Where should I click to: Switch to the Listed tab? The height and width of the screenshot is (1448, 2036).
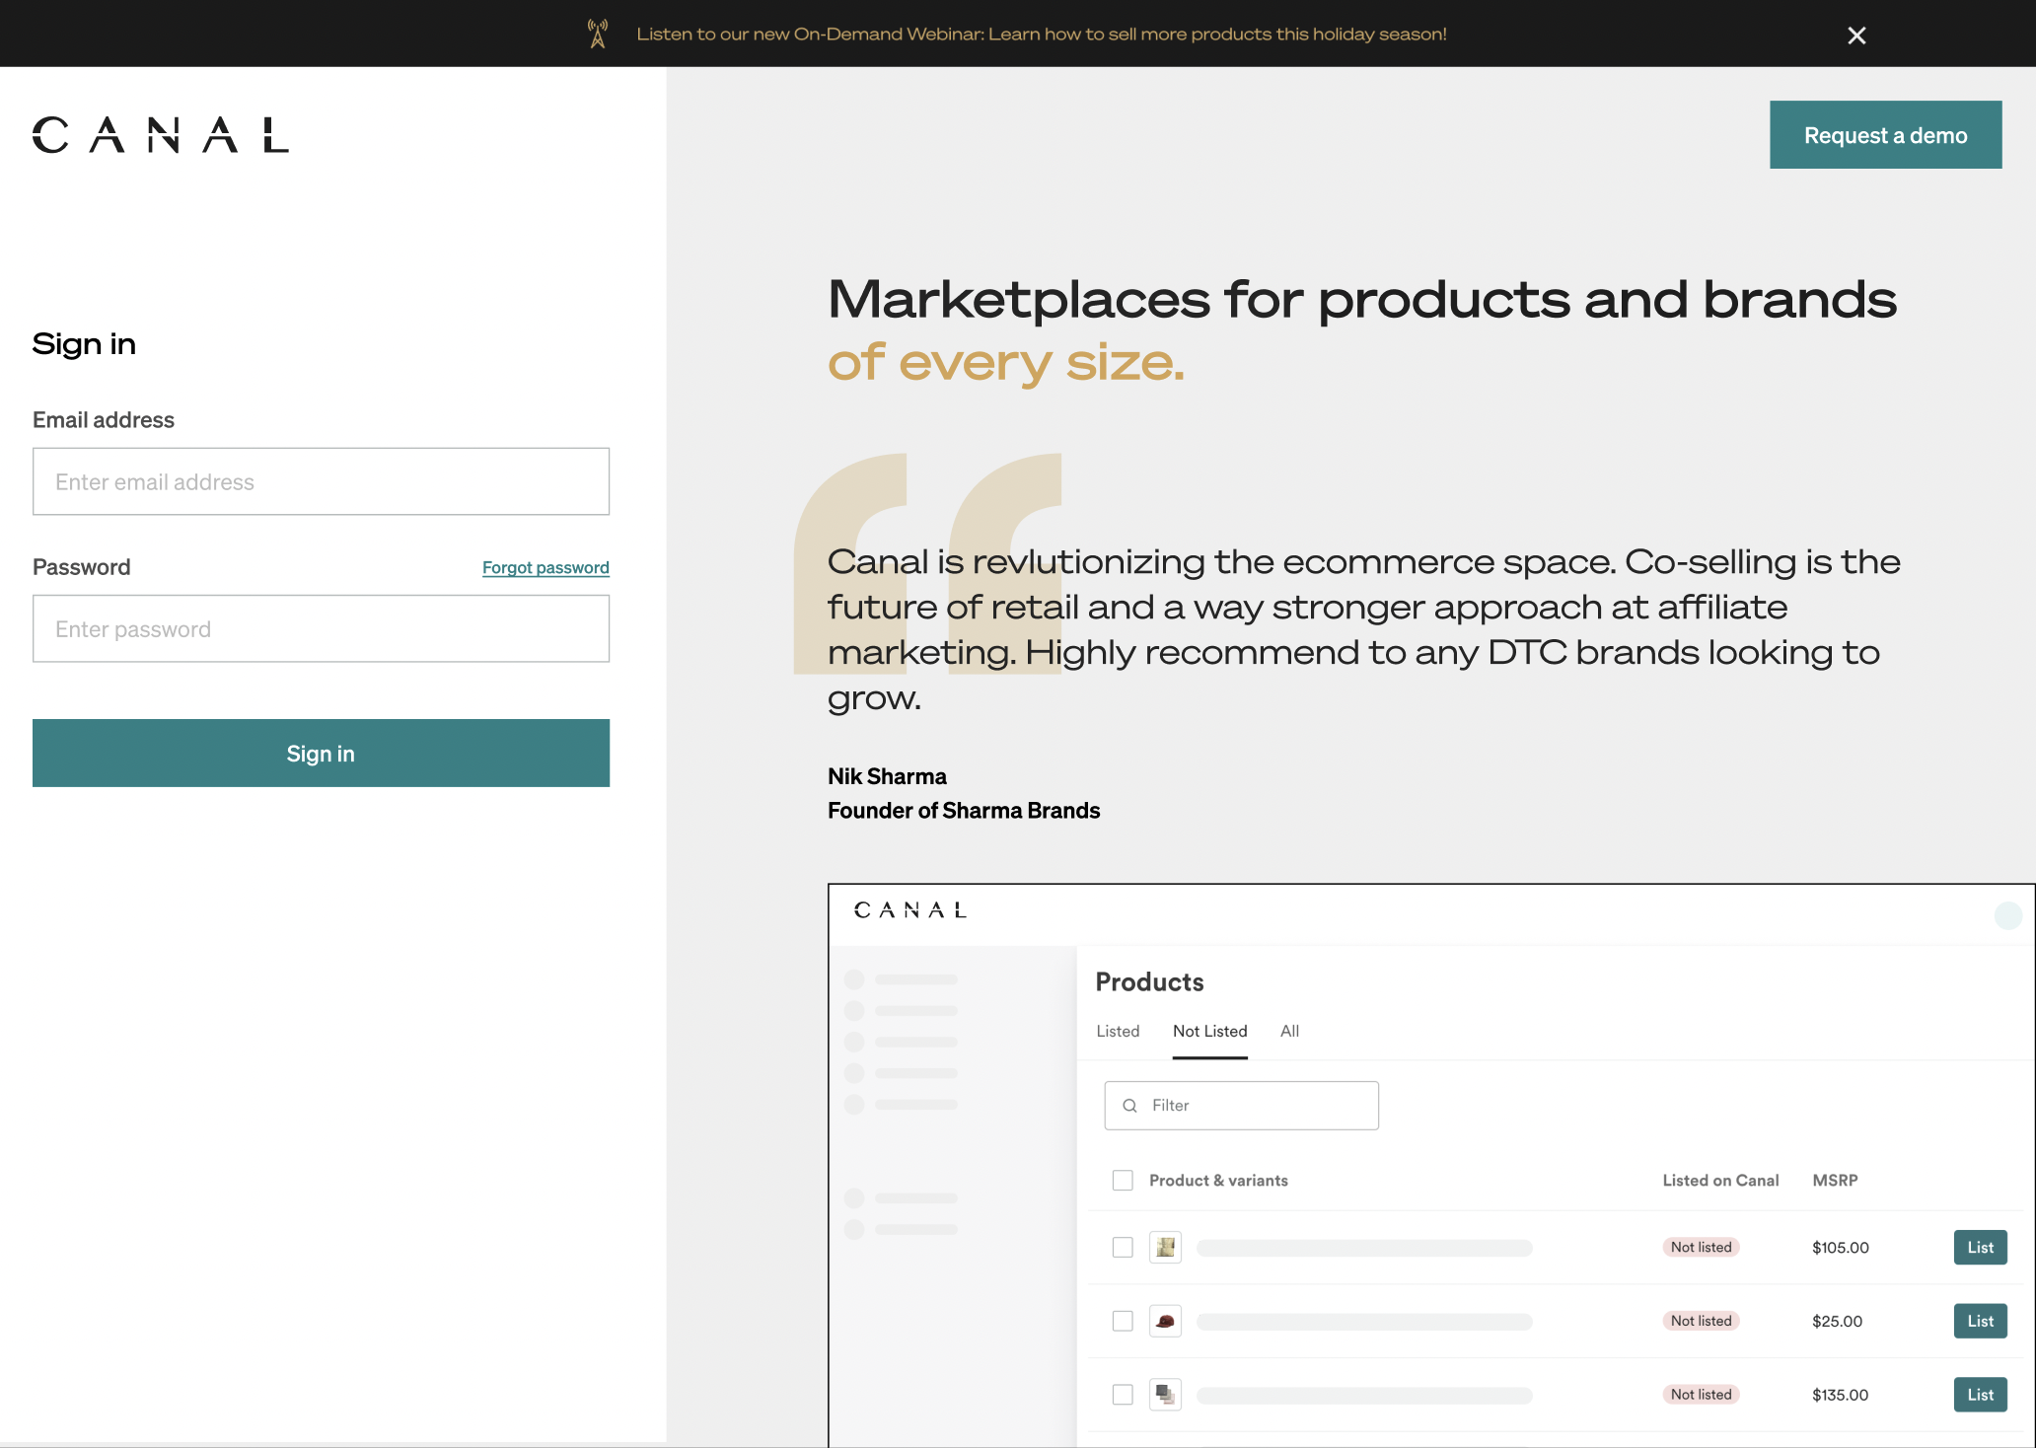pyautogui.click(x=1118, y=1031)
